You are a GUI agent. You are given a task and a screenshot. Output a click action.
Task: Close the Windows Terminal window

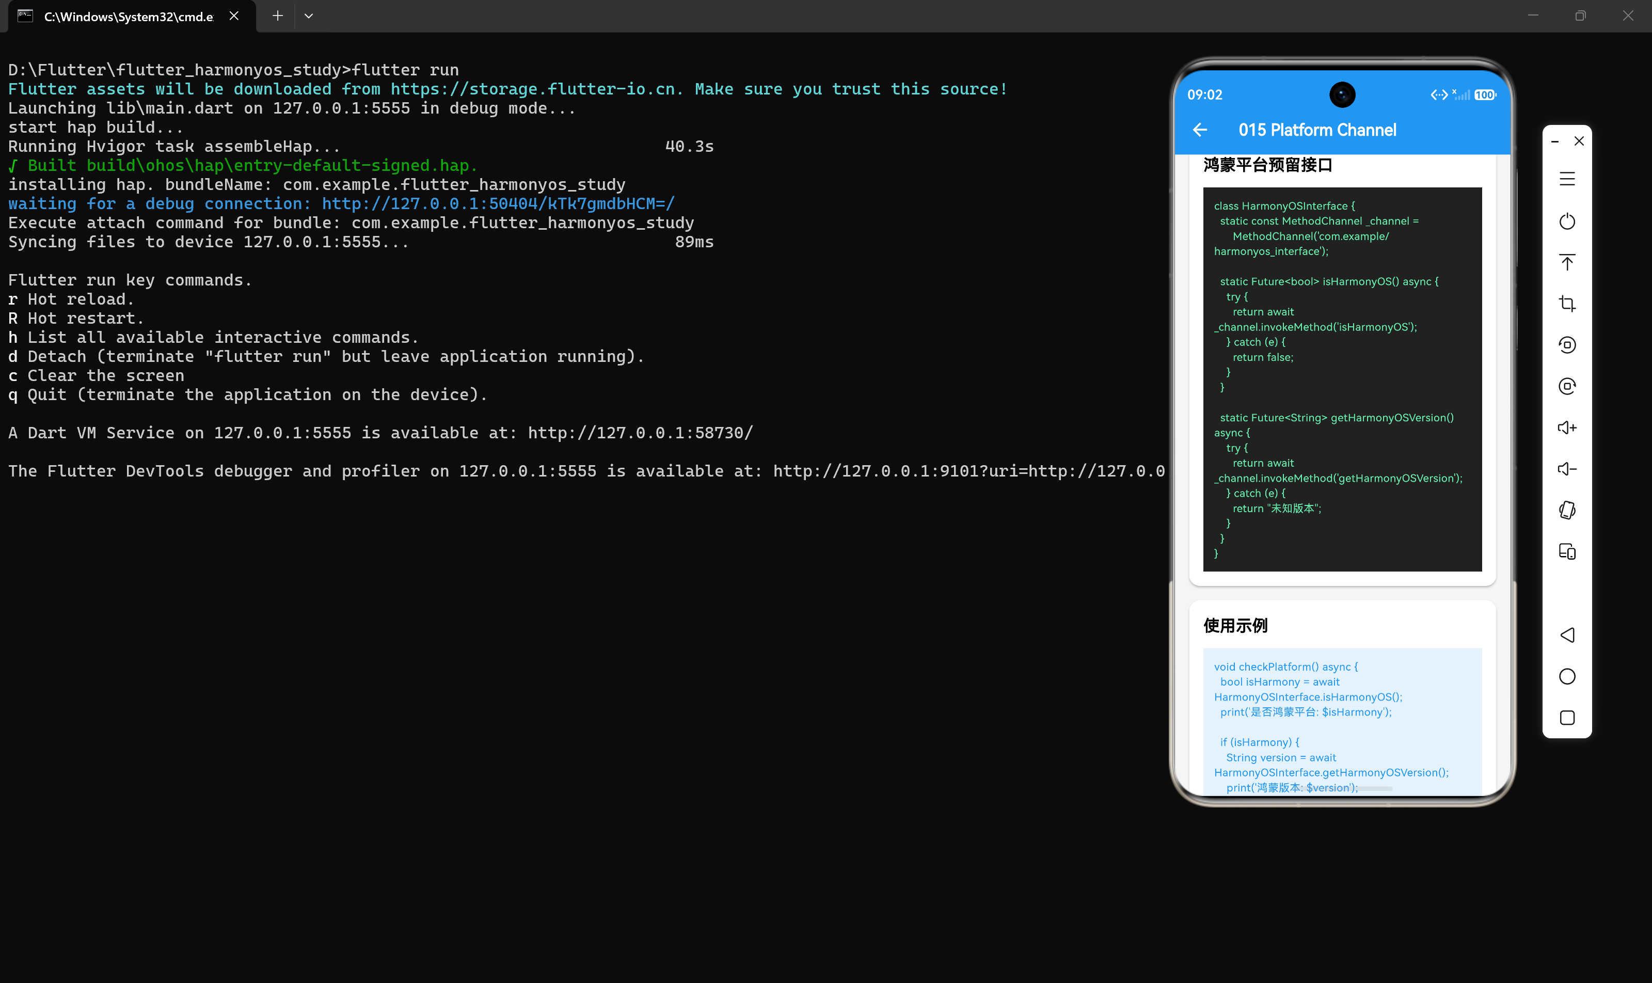pyautogui.click(x=1628, y=16)
